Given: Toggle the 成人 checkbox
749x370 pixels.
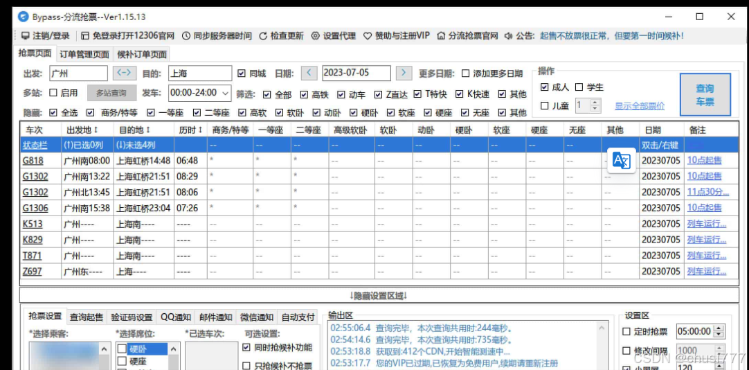Looking at the screenshot, I should click(545, 87).
